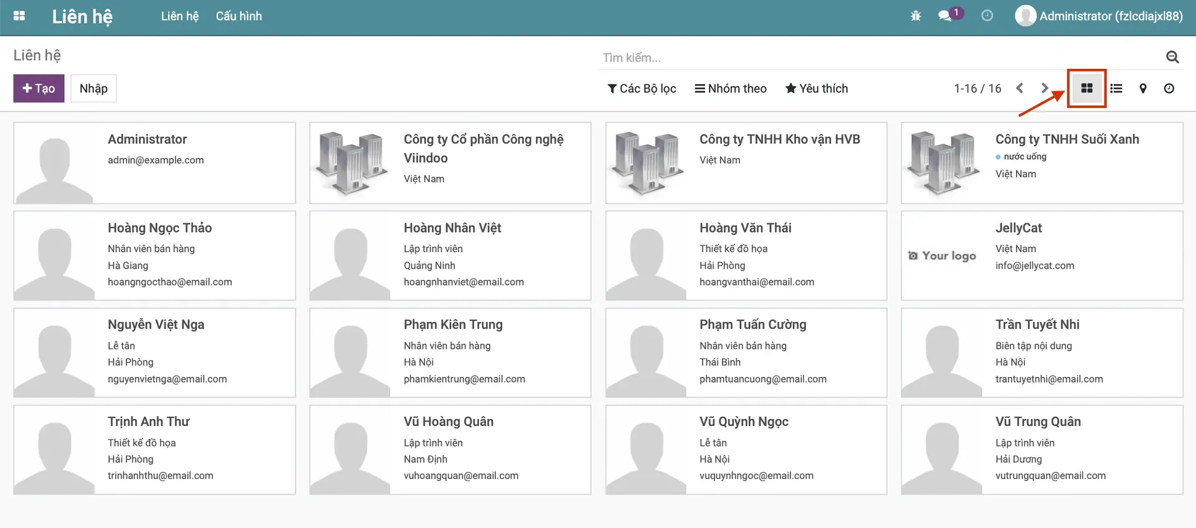
Task: Click email admin@example.com
Action: (x=156, y=160)
